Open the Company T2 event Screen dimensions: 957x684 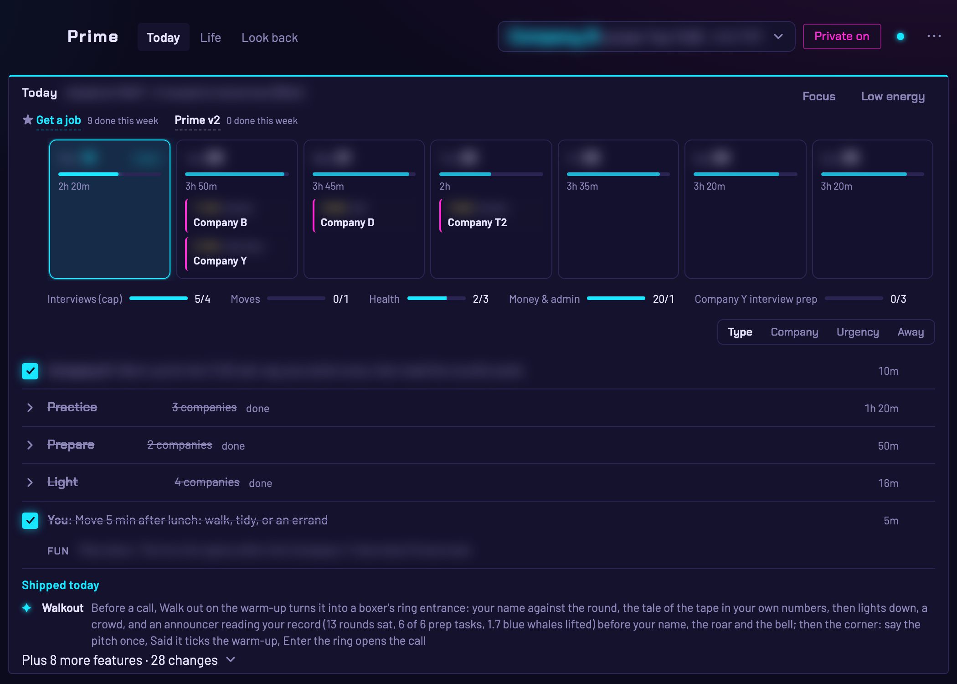[x=491, y=216]
